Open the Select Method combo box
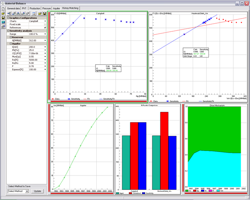250x200 pixels. tap(18, 191)
